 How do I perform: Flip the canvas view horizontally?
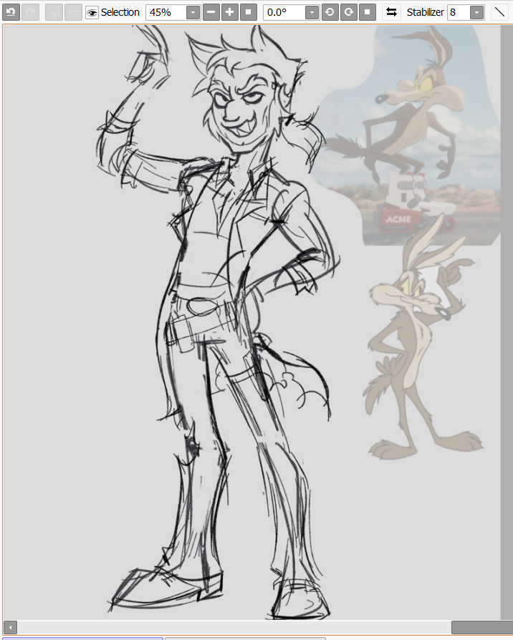391,12
